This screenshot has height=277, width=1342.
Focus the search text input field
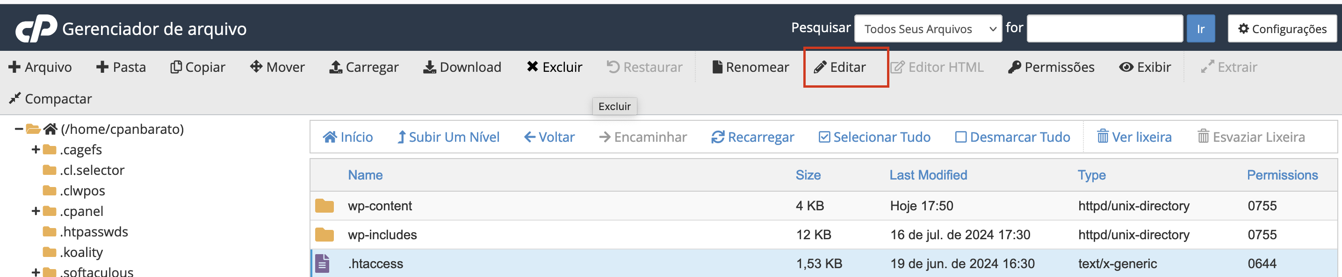(x=1104, y=28)
